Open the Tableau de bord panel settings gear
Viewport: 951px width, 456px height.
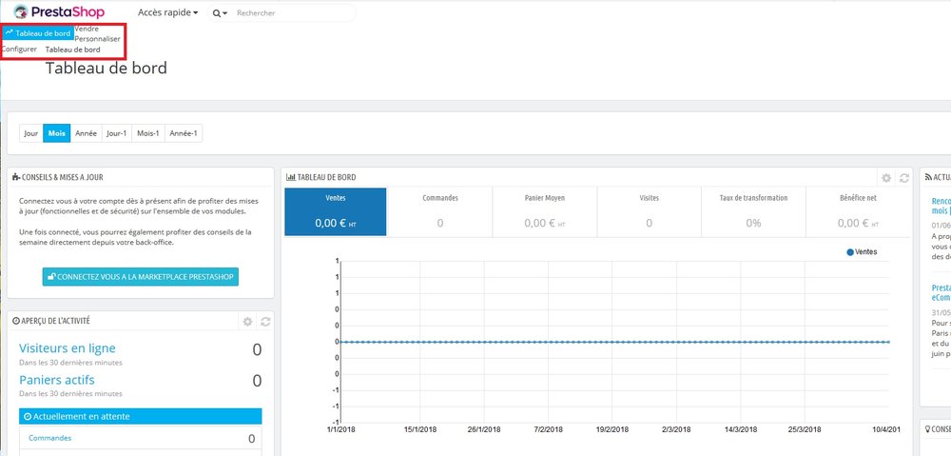(886, 178)
